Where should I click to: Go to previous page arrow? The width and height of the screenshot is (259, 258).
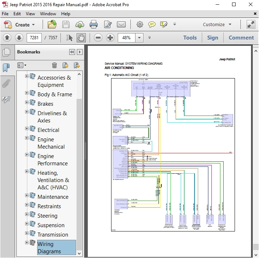point(7,37)
